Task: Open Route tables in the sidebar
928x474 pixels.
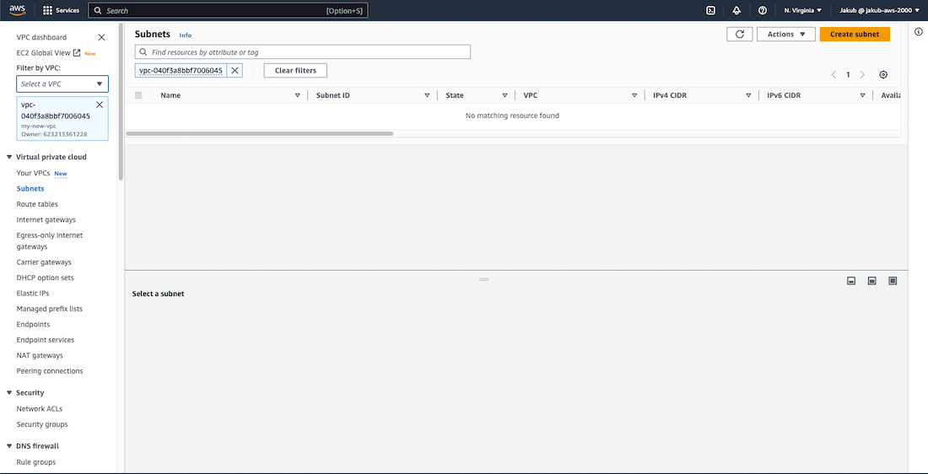Action: (x=37, y=204)
